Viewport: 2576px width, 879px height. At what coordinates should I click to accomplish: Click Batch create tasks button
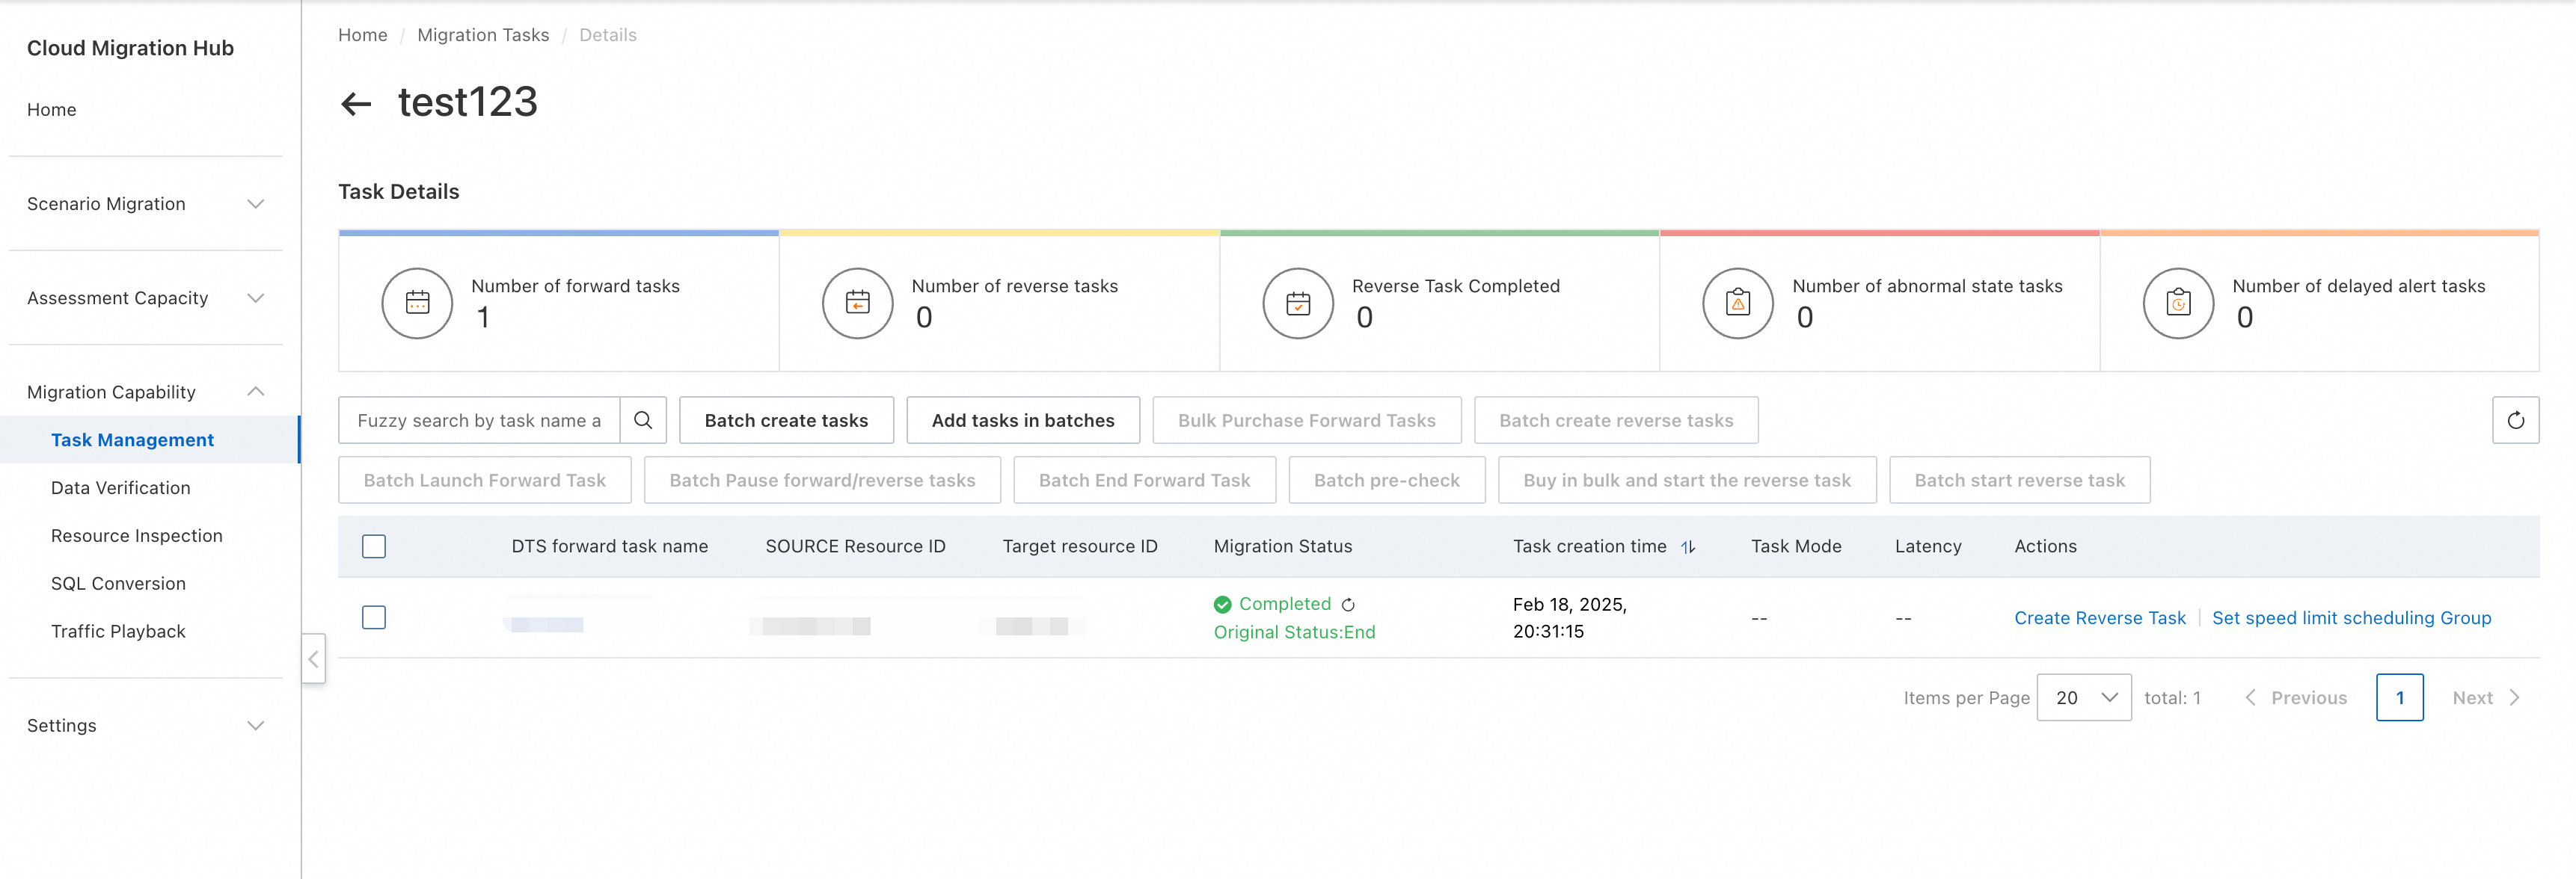click(x=786, y=421)
